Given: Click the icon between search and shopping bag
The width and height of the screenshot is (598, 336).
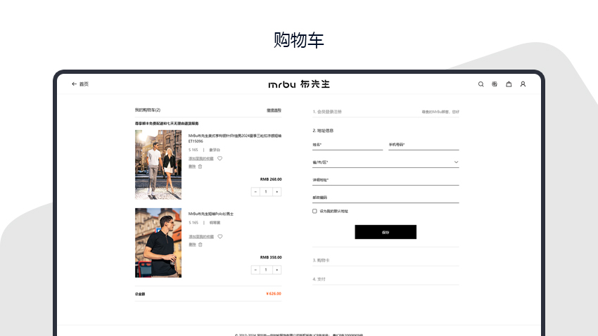Looking at the screenshot, I should pos(495,84).
